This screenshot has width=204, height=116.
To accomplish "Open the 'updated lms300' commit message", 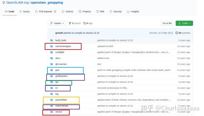I will coord(105,46).
